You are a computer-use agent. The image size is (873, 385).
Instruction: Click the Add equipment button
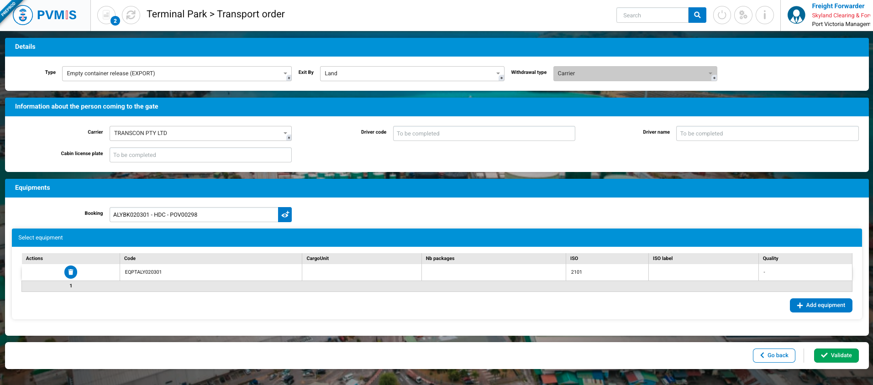(821, 306)
